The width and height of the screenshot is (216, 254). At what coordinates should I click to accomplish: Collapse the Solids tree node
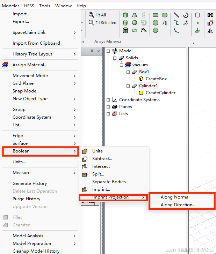[x=115, y=58]
